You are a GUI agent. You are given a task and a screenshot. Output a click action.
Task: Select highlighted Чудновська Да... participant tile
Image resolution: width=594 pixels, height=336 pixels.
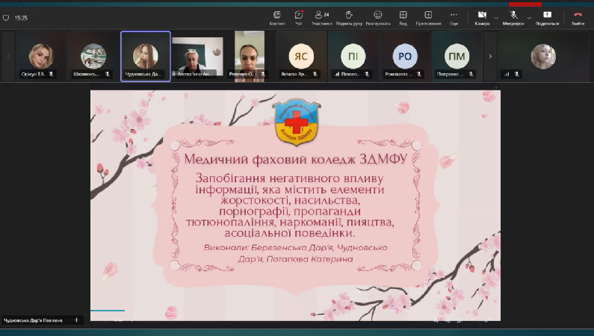point(146,57)
